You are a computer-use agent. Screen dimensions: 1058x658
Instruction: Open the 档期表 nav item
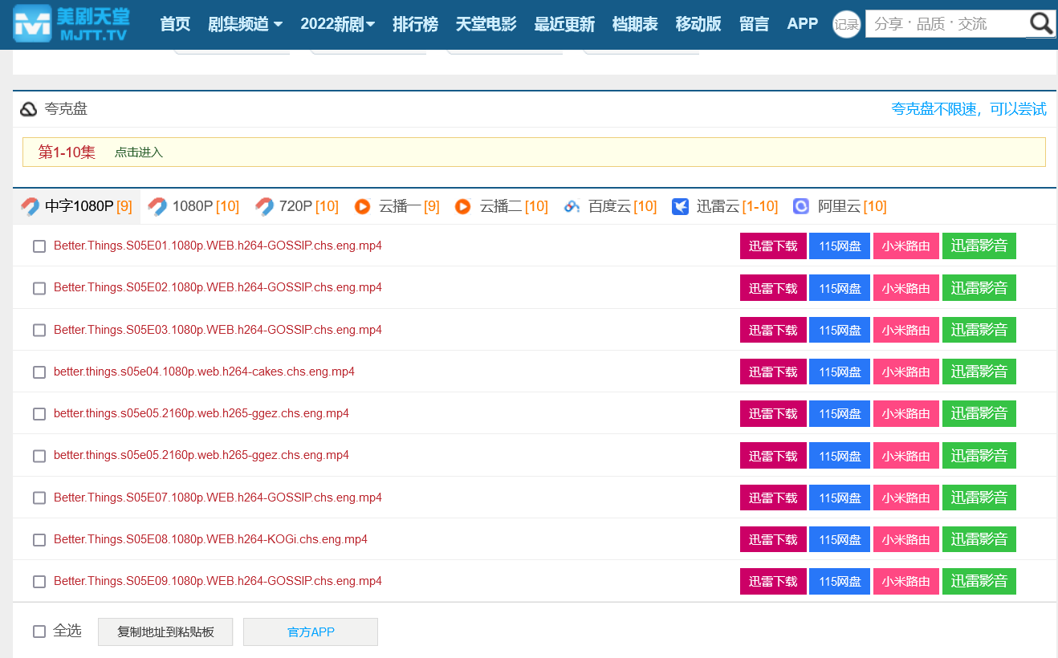point(635,24)
